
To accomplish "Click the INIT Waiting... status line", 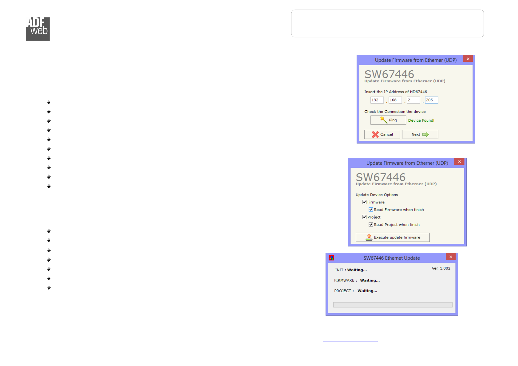I will click(x=351, y=270).
